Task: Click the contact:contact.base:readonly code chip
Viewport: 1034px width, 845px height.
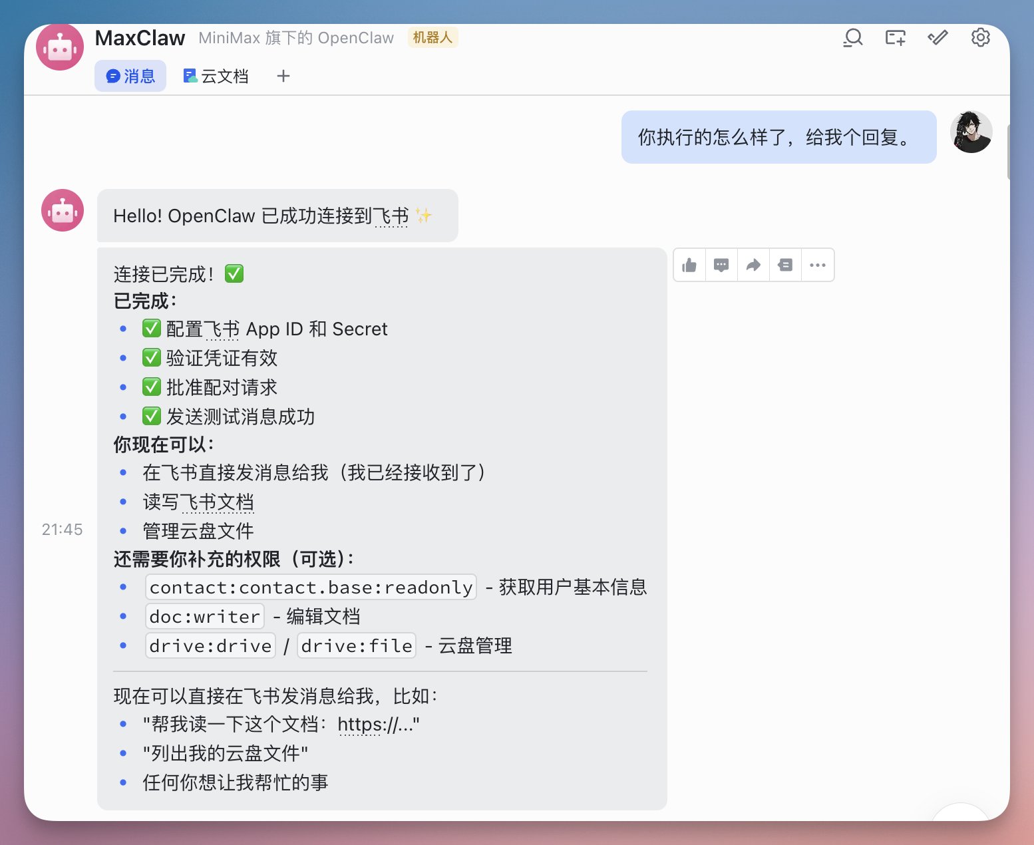Action: (311, 587)
